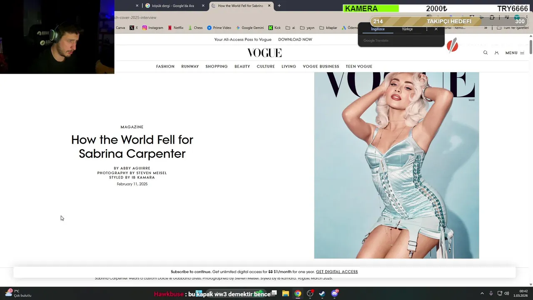Open Google Translate popup options menu
Image resolution: width=533 pixels, height=300 pixels.
[427, 29]
